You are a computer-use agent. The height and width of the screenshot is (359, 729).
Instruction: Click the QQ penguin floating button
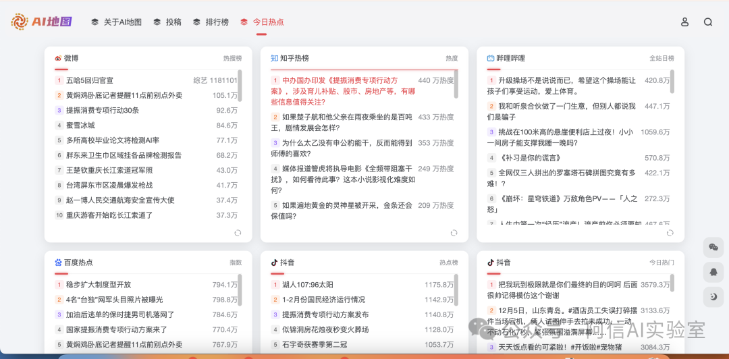(x=713, y=272)
